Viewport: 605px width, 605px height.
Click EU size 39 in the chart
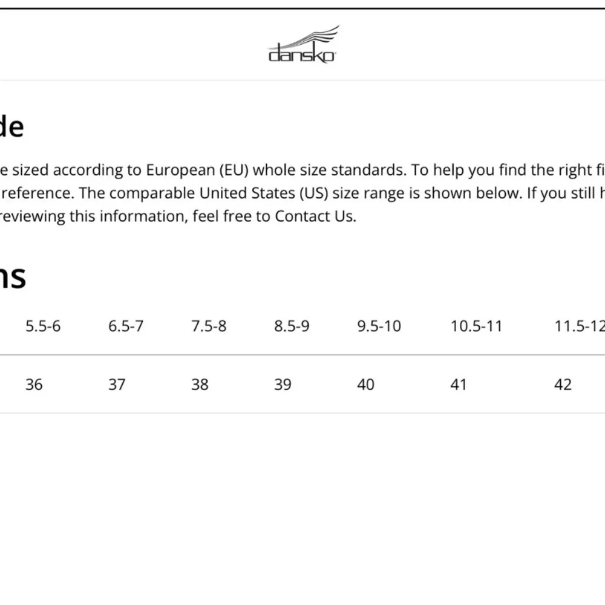pos(283,384)
